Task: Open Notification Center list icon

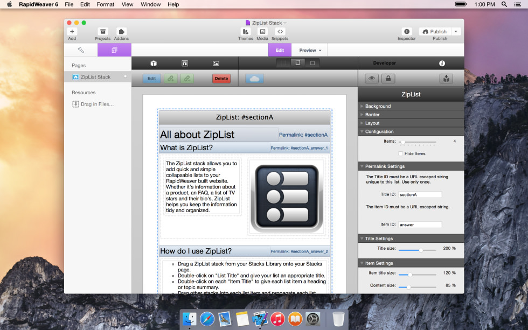Action: coord(518,4)
